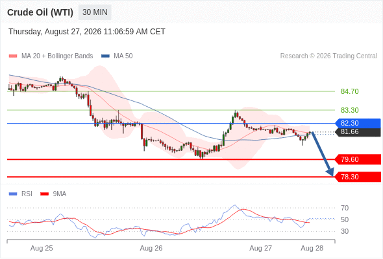The height and width of the screenshot is (259, 383).
Task: Click the Aug 27 date axis label
Action: [x=260, y=248]
